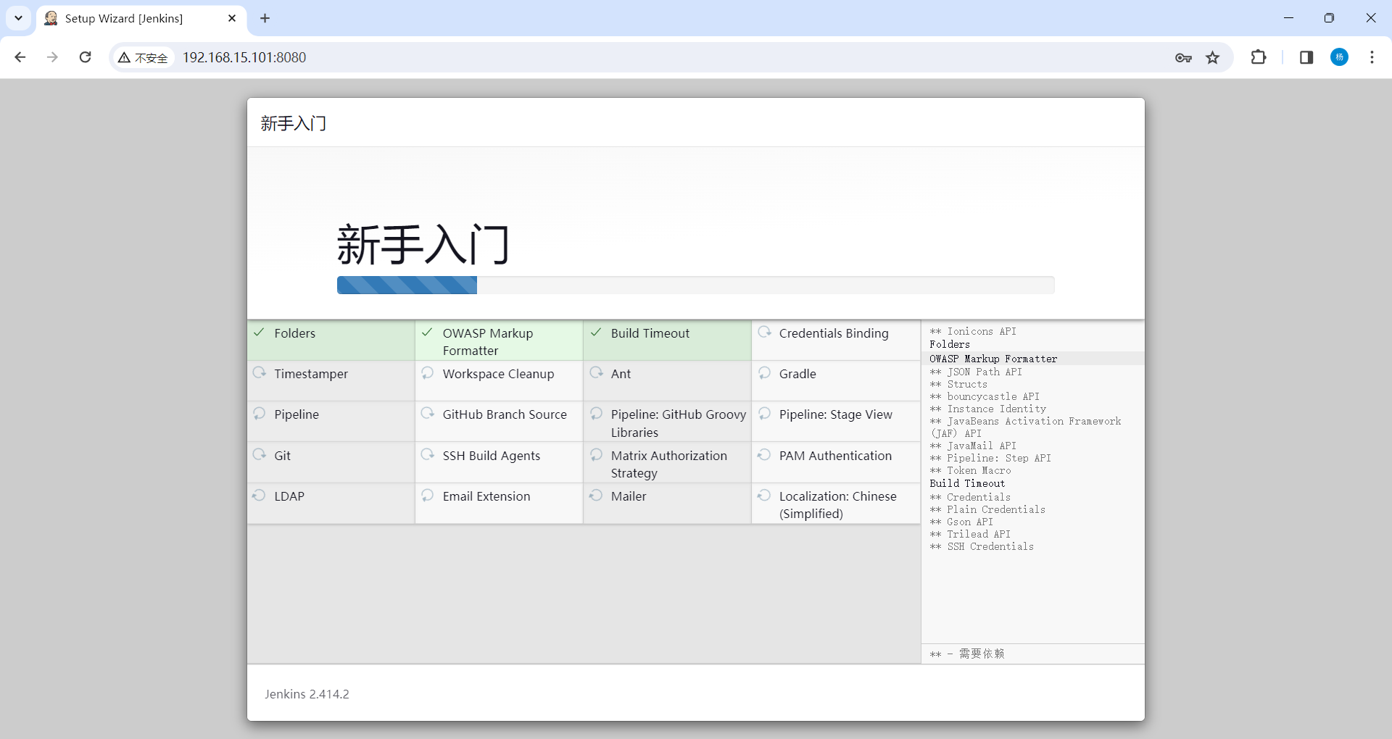
Task: Click the 新手入门 dialog header title
Action: tap(294, 123)
